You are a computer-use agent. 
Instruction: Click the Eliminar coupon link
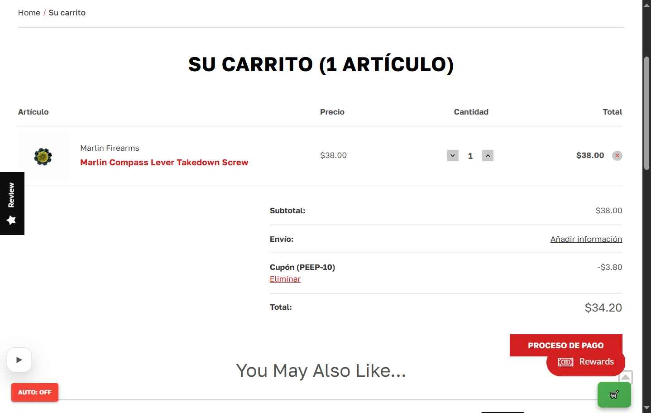285,279
